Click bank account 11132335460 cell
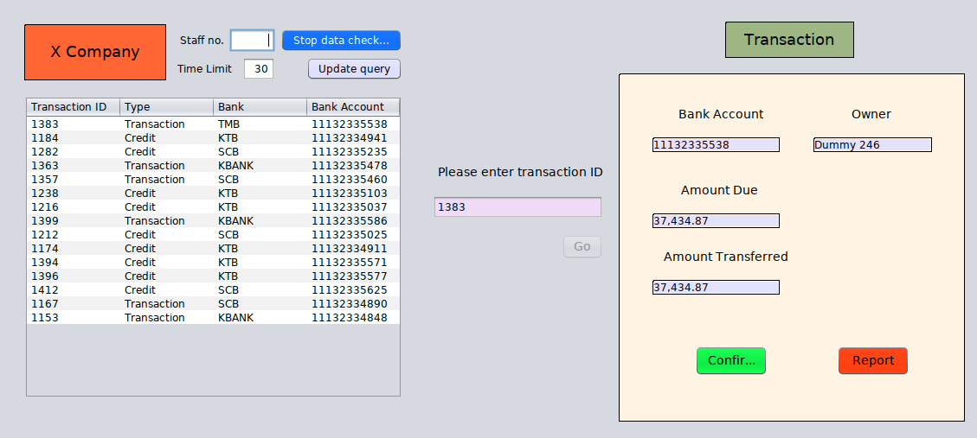977x438 pixels. click(x=353, y=179)
